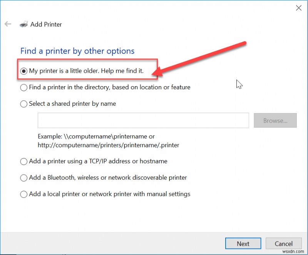The height and width of the screenshot is (255, 308).
Task: Close the Add Printer wizard
Action: (299, 8)
